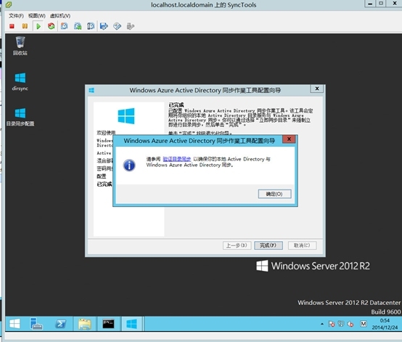Screen dimensions: 402x342
Task: Click the 完成(F) button in the wizard
Action: click(268, 245)
